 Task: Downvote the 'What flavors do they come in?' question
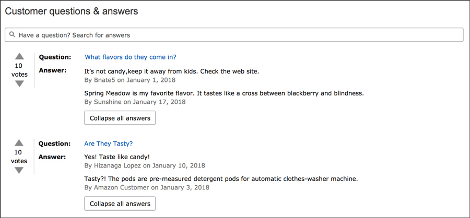(x=19, y=84)
